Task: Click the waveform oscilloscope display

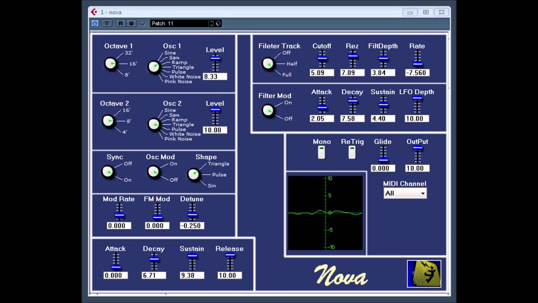Action: (325, 213)
